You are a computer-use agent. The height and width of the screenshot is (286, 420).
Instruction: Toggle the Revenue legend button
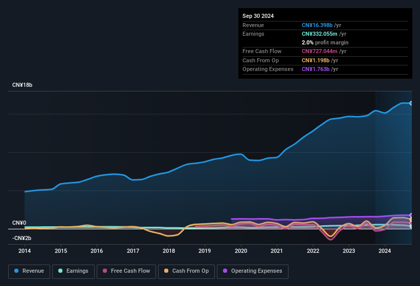pyautogui.click(x=29, y=272)
